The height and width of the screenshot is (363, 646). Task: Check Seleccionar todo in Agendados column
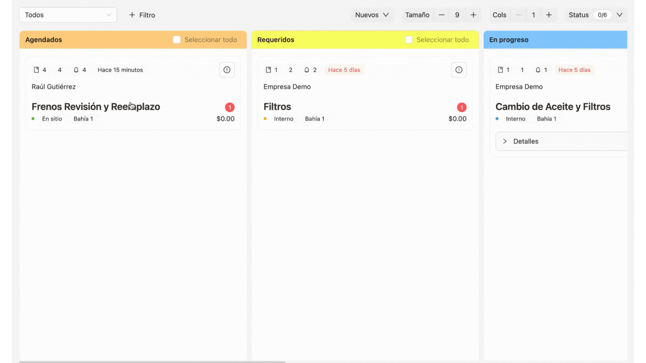coord(177,40)
